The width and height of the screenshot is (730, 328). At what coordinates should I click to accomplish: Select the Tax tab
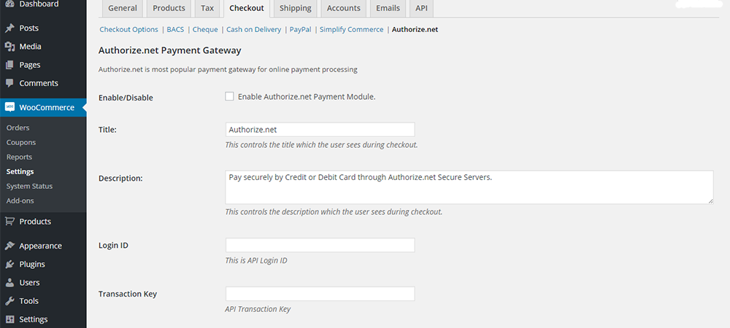tap(207, 9)
